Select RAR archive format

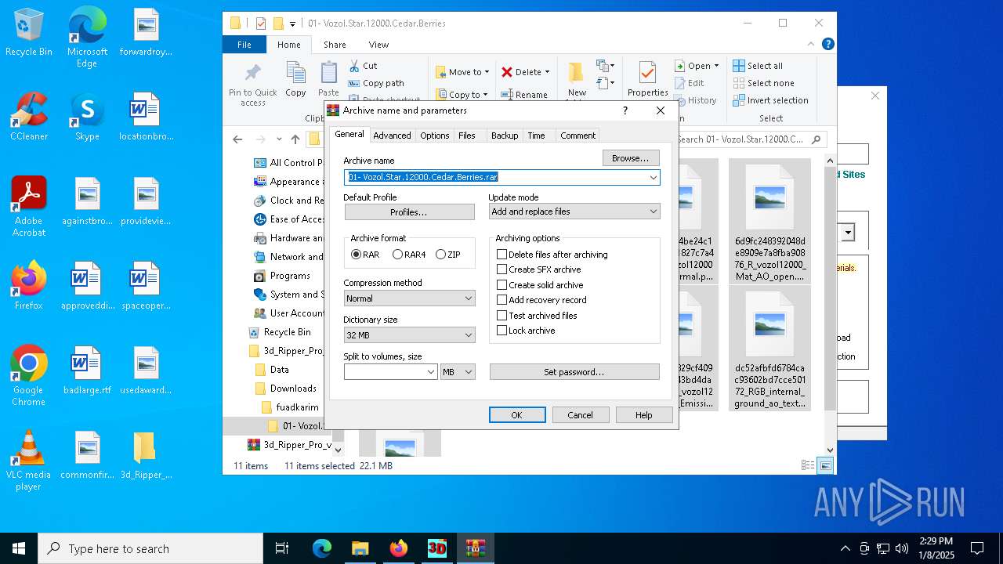365,255
